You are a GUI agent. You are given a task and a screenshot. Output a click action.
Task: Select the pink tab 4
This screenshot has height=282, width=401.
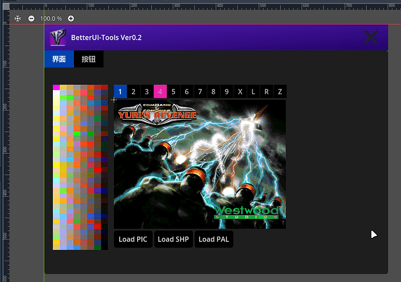tap(160, 92)
